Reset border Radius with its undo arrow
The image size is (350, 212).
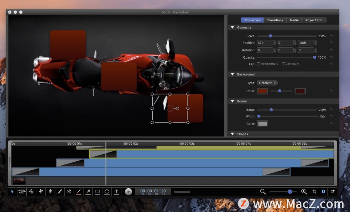tap(332, 110)
